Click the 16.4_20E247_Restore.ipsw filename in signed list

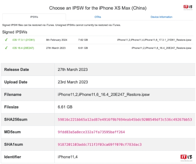pyautogui.click(x=161, y=48)
